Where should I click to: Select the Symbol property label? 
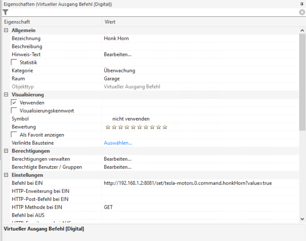coord(20,119)
